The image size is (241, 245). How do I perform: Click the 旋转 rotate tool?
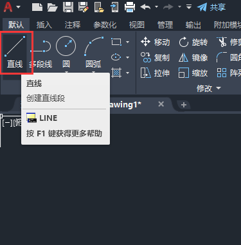coord(193,42)
